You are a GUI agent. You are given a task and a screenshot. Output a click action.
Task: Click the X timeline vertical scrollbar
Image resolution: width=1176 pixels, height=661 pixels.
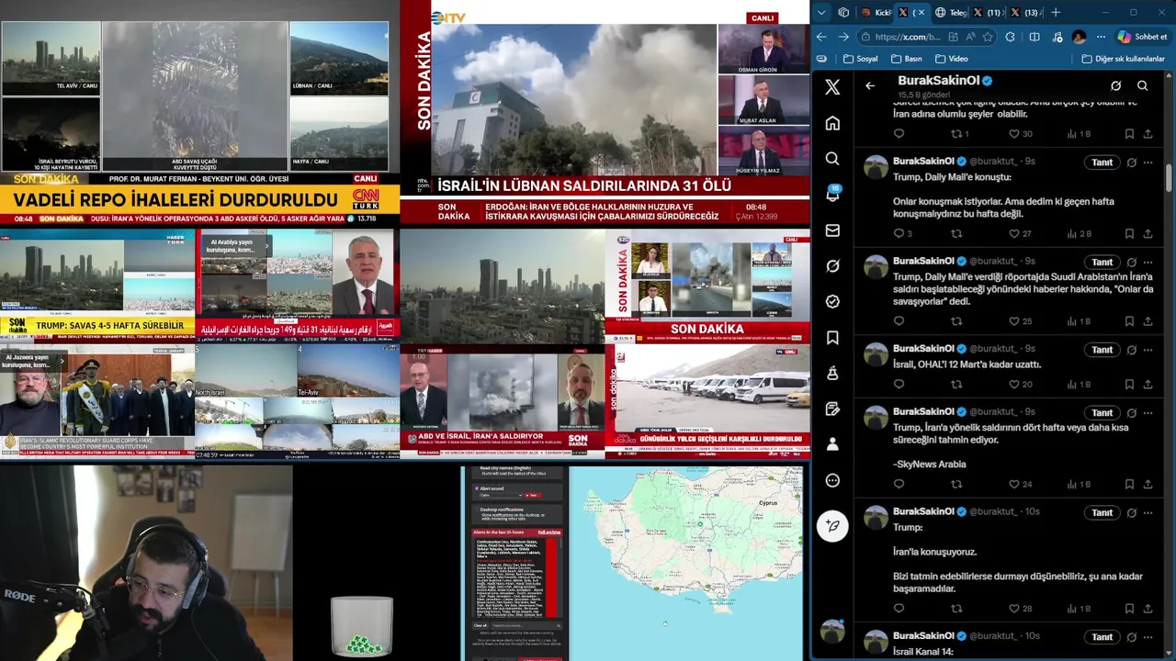(x=1169, y=179)
